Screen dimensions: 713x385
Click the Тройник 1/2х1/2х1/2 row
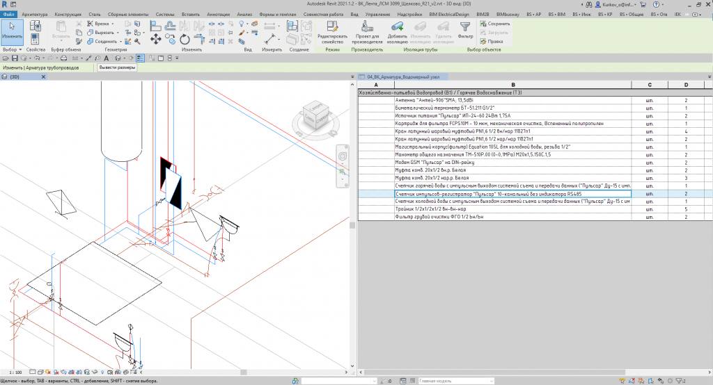pyautogui.click(x=535, y=209)
